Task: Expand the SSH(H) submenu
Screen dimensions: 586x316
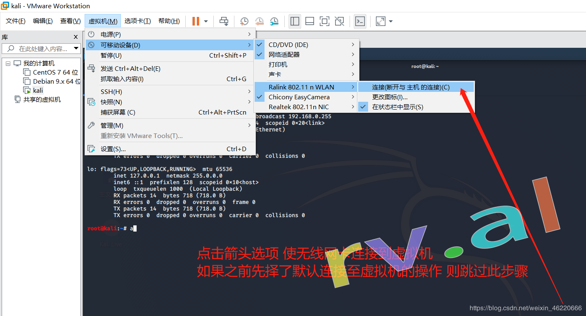Action: point(170,92)
